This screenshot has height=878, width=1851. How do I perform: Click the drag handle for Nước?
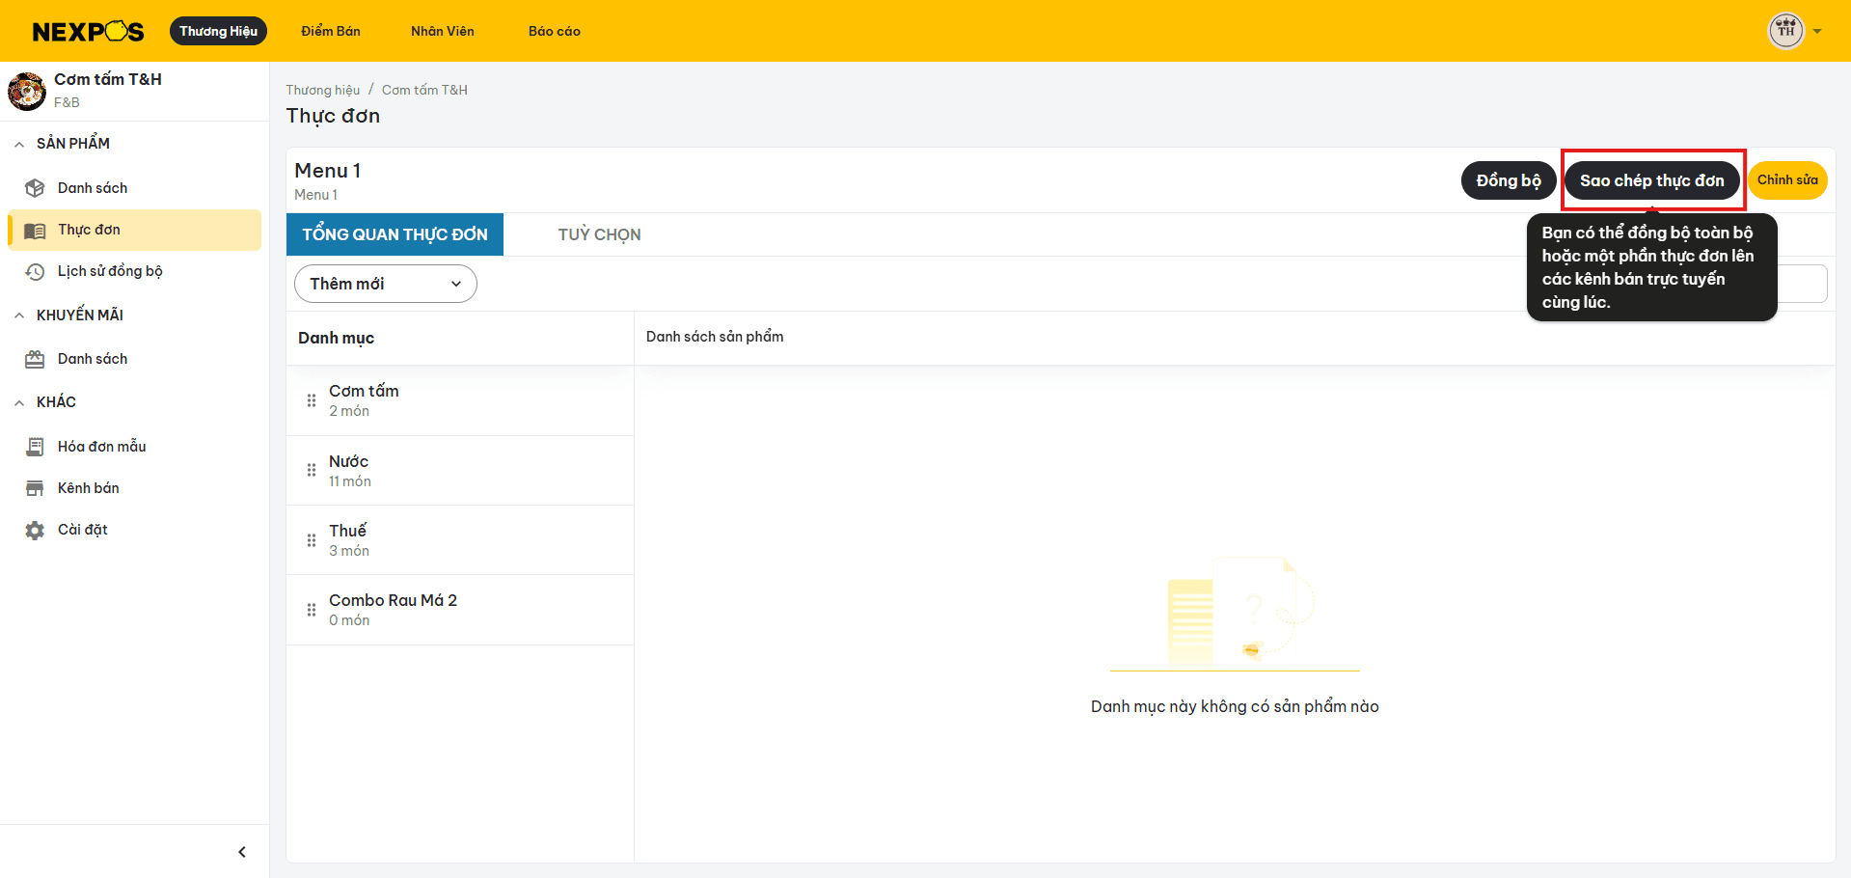coord(312,471)
